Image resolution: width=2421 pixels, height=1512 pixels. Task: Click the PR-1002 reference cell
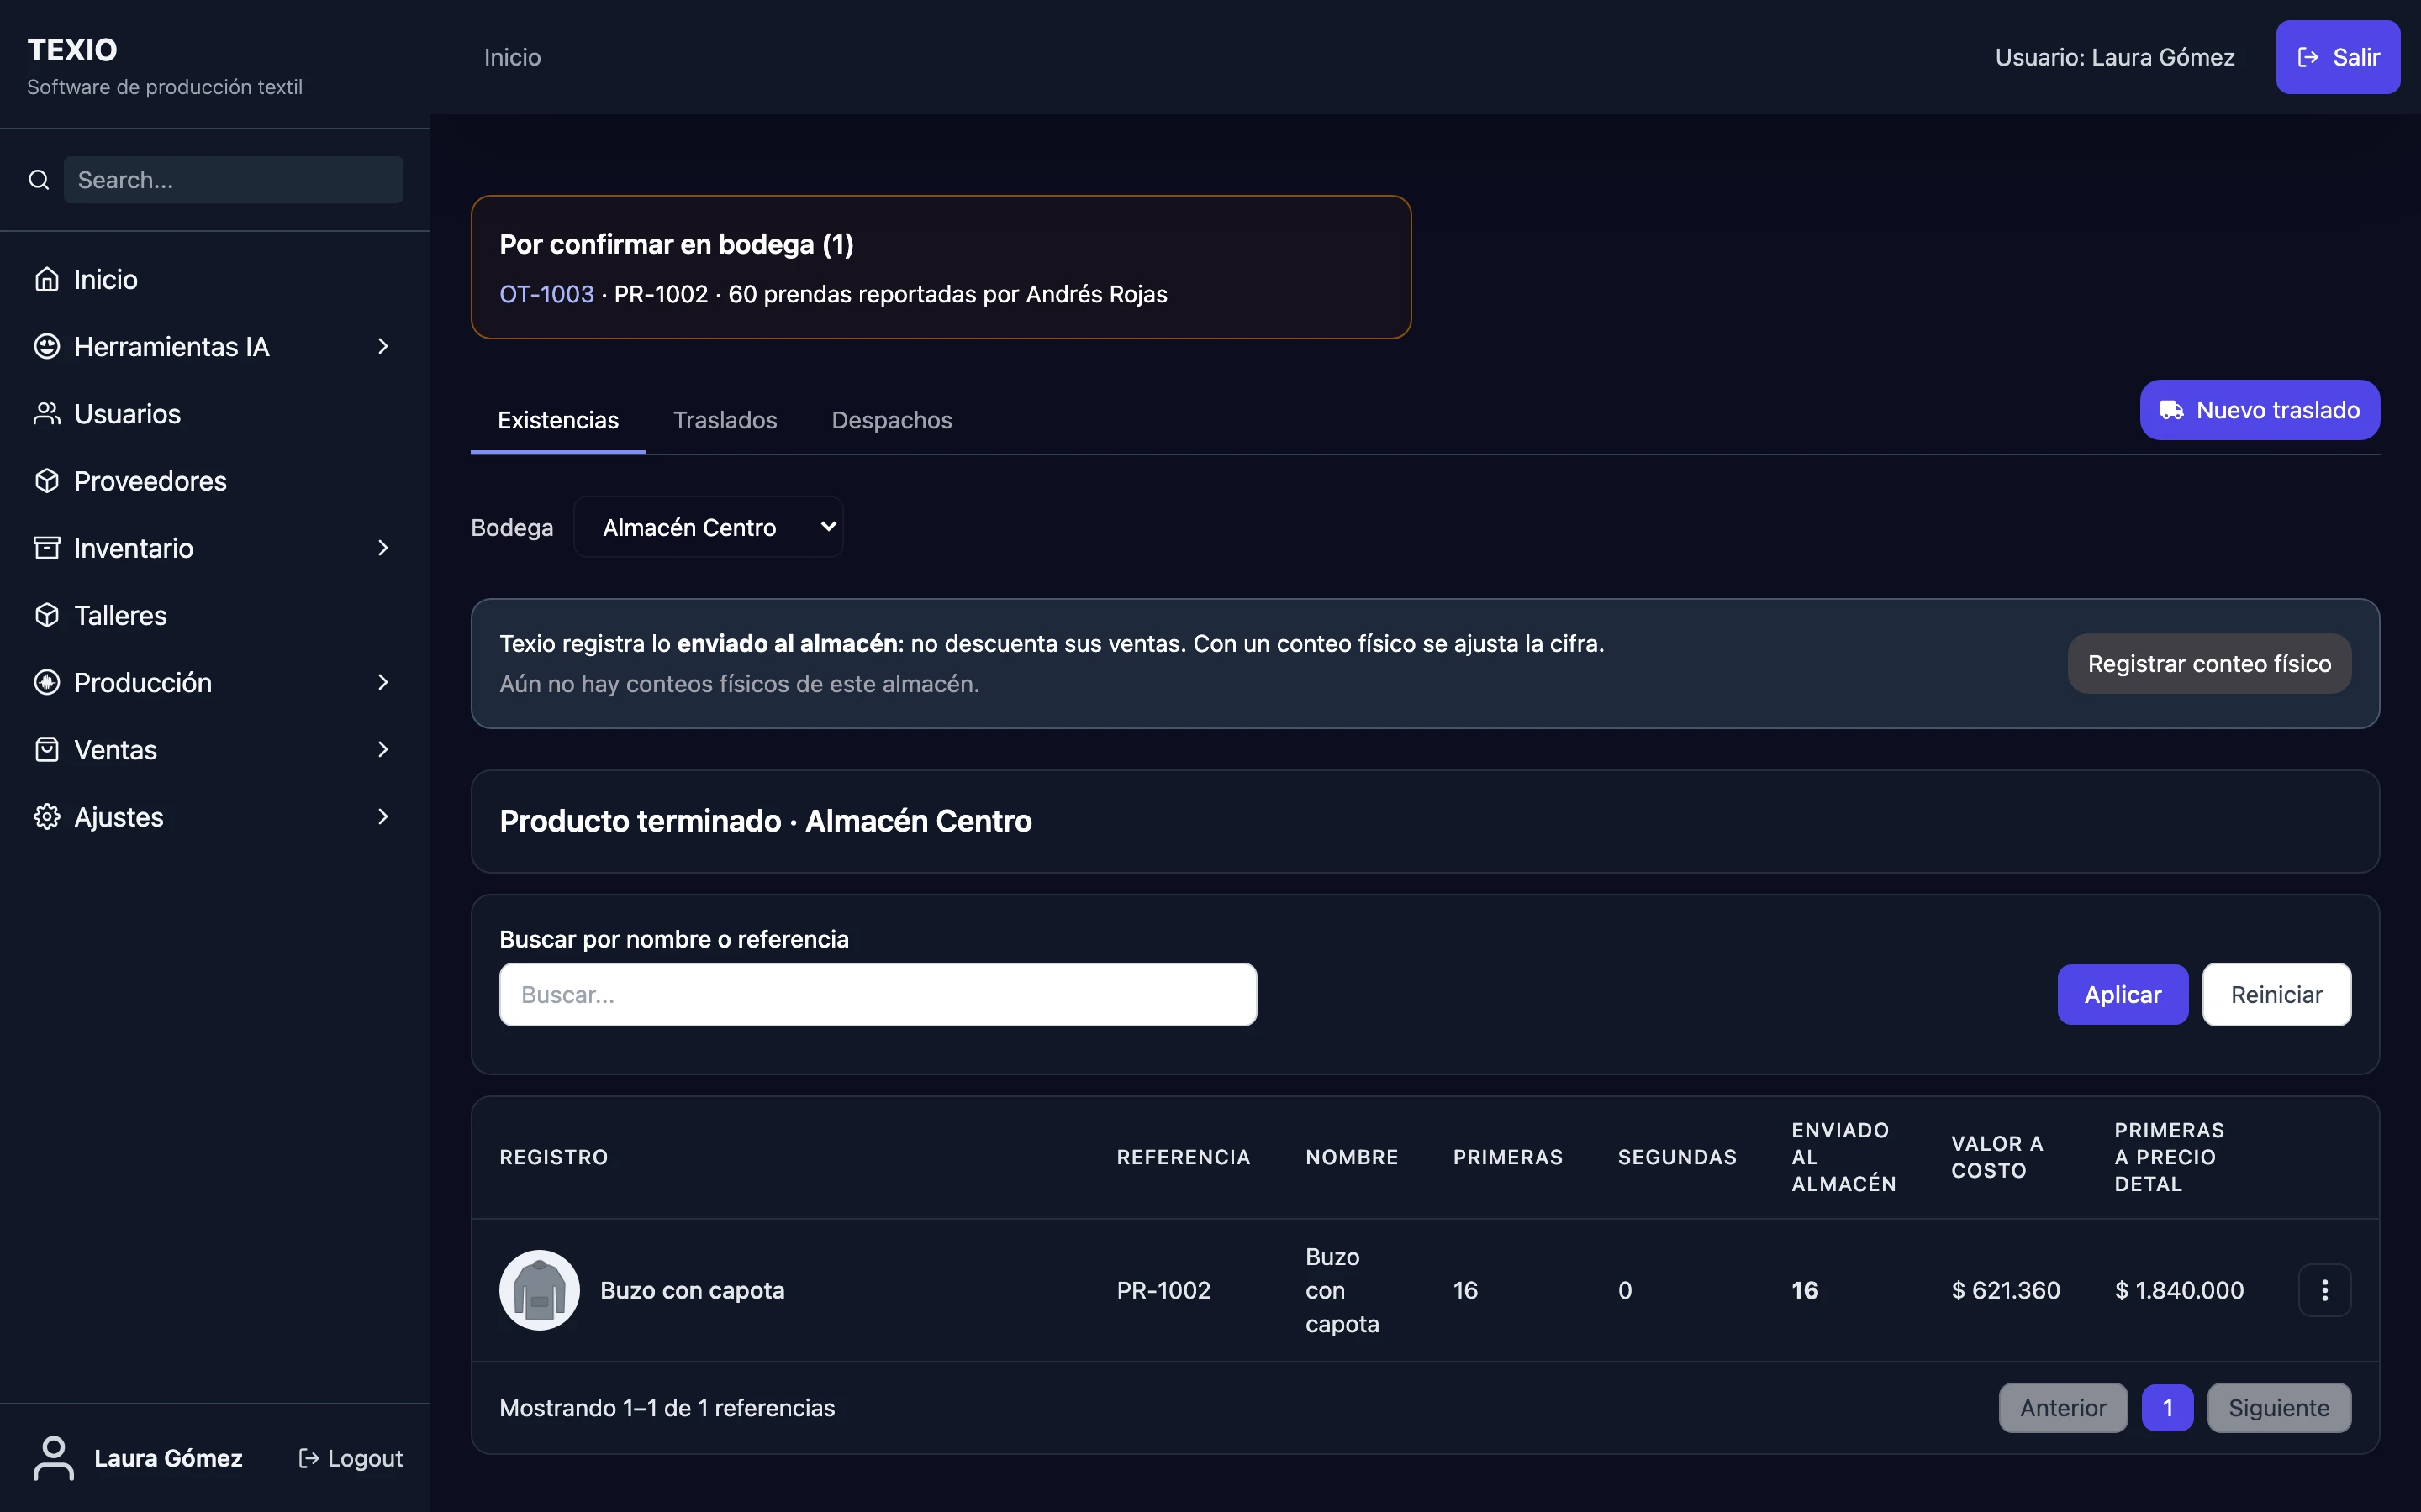(x=1163, y=1290)
